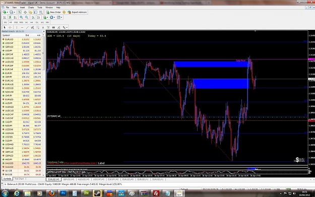Click the Windows Start orb
This screenshot has height=197, width=315.
tap(5, 193)
